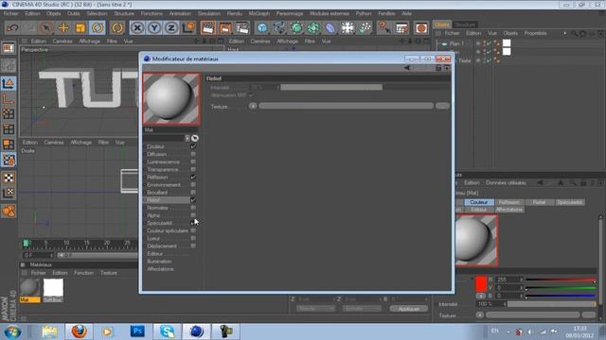
Task: Click the back arrow in material editor header
Action: coord(407,68)
